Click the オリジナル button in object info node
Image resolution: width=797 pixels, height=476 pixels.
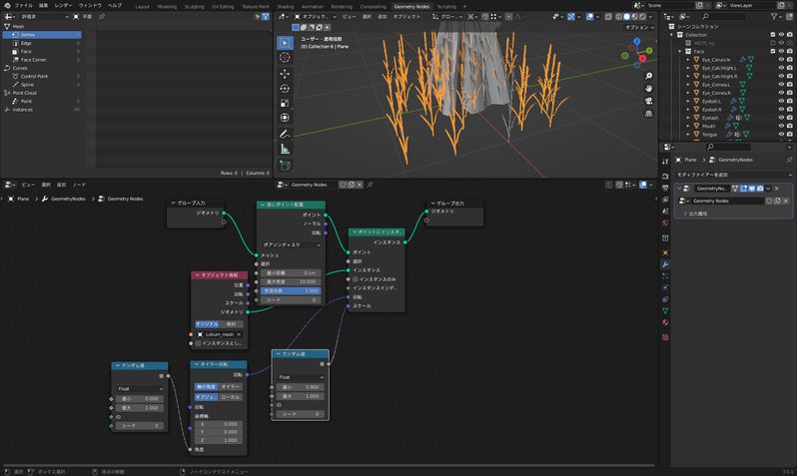[x=207, y=324]
